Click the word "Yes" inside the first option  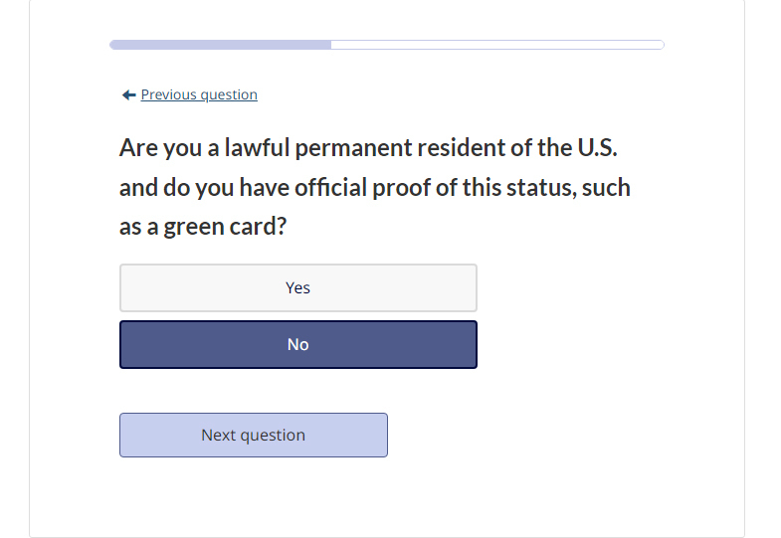[x=297, y=287]
